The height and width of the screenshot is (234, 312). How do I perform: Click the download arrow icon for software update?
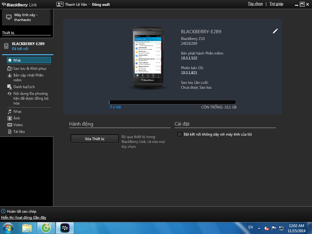(9, 75)
